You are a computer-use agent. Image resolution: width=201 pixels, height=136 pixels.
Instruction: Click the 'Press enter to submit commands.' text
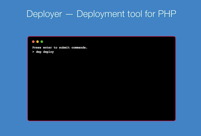tap(60, 47)
